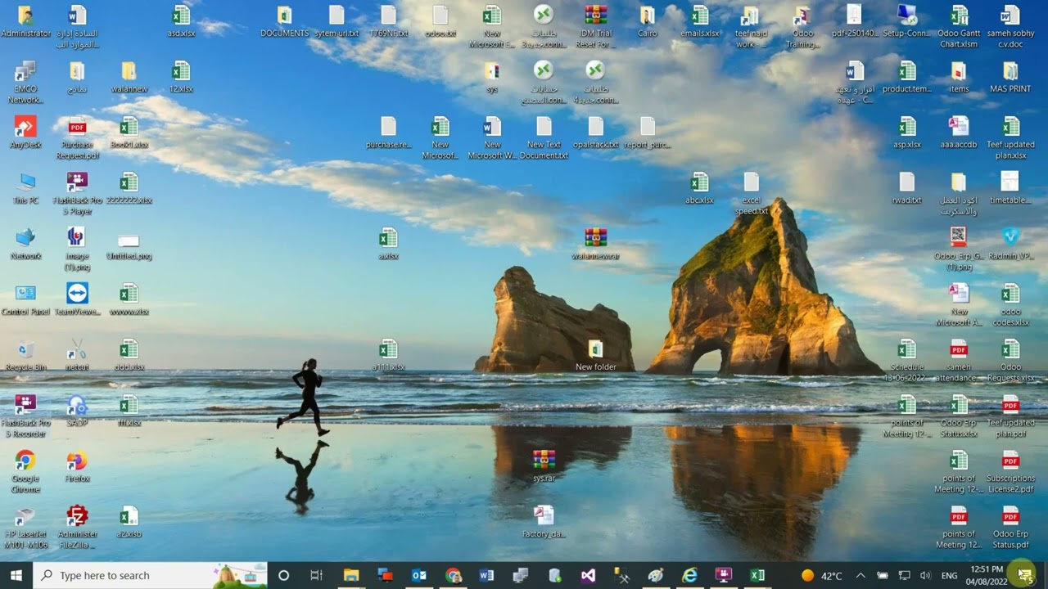Screen dimensions: 1048x589
Task: Open Word from the taskbar
Action: [486, 575]
